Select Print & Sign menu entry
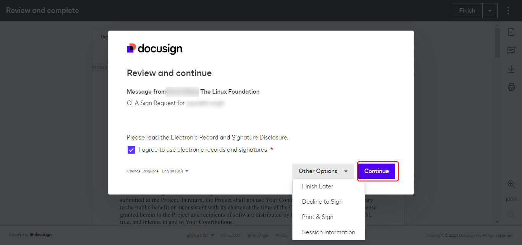Screen dimensions: 522x245 [x=318, y=217]
